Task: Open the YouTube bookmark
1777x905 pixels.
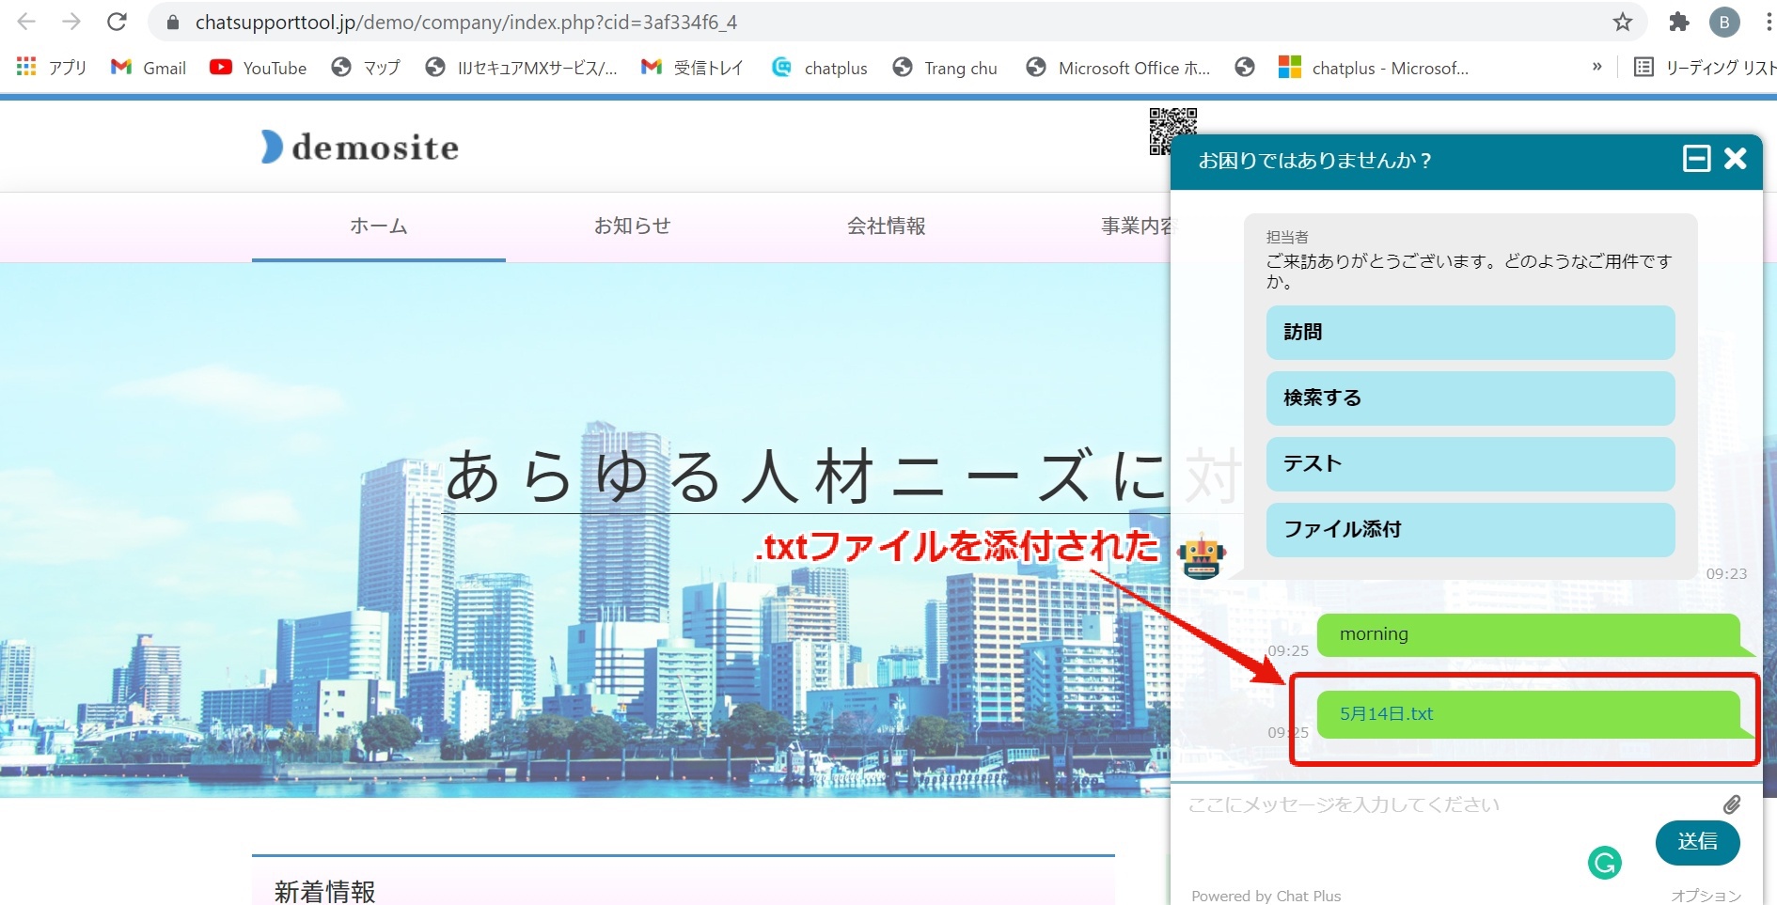Action: (259, 68)
